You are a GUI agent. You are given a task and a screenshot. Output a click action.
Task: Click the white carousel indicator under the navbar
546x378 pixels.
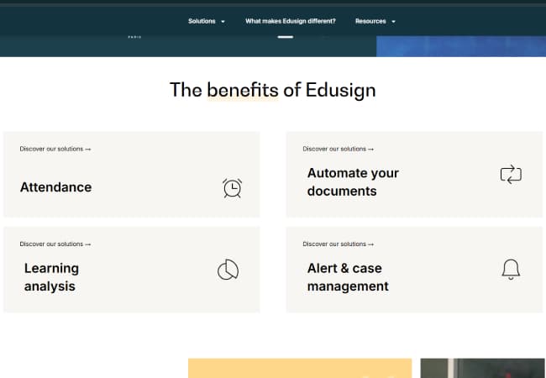tap(286, 37)
